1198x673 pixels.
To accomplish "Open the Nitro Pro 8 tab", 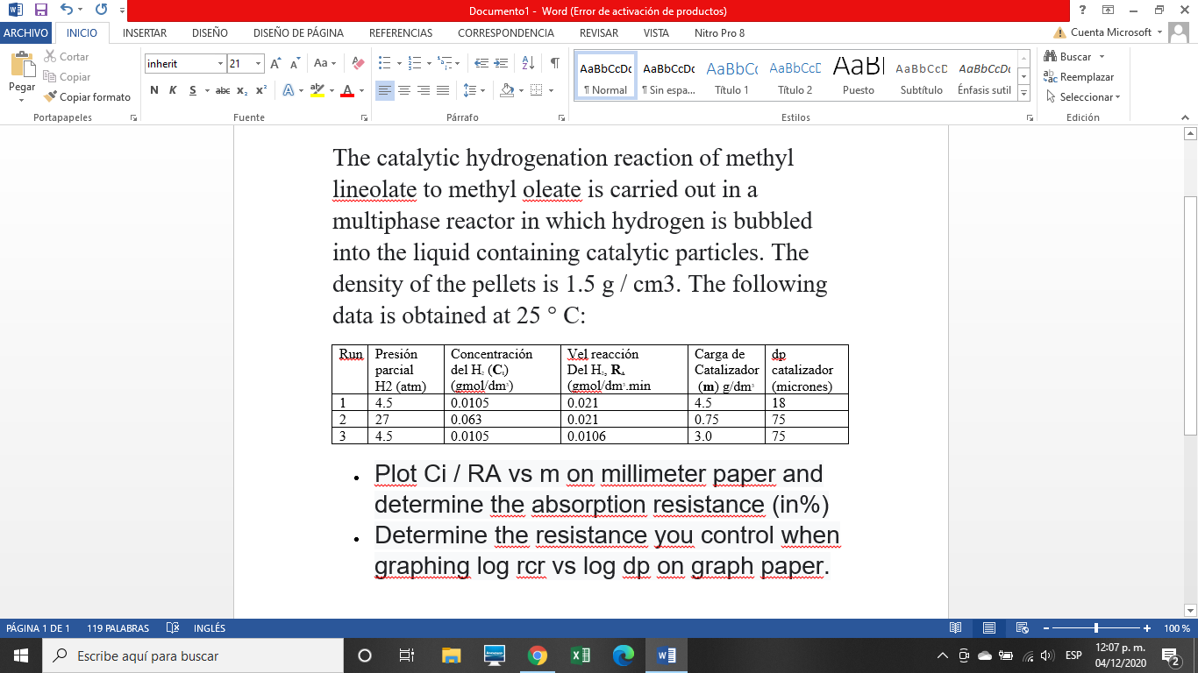I will click(x=719, y=33).
